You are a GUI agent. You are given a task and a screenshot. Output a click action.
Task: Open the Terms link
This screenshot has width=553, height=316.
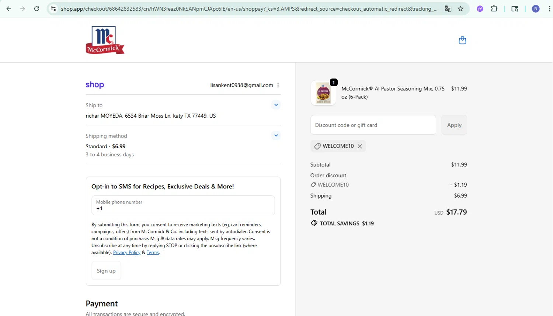coord(153,253)
